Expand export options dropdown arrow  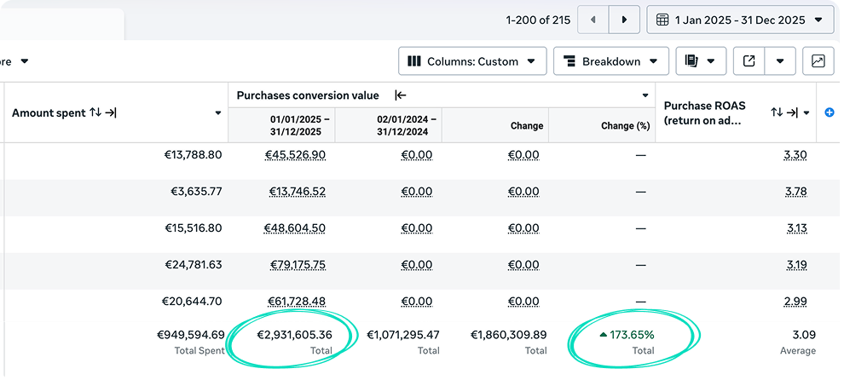(x=780, y=61)
